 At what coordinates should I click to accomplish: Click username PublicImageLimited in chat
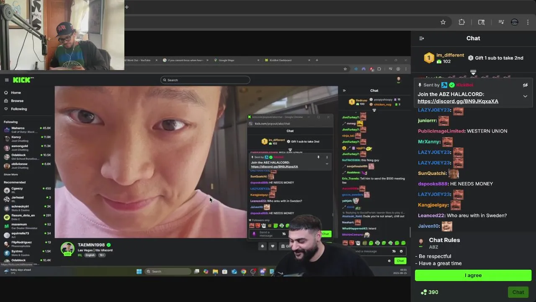[x=441, y=131]
